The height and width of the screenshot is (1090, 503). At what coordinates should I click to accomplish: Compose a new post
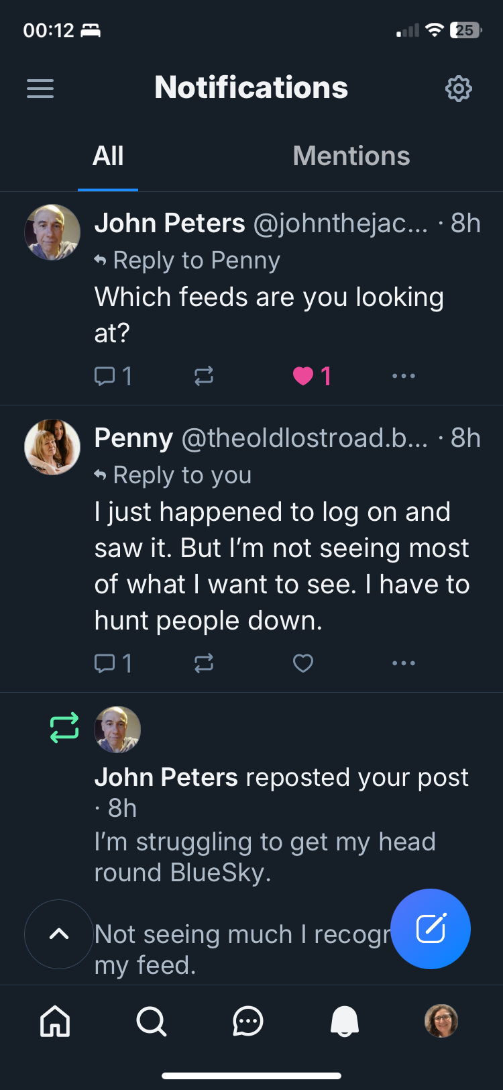pos(431,929)
